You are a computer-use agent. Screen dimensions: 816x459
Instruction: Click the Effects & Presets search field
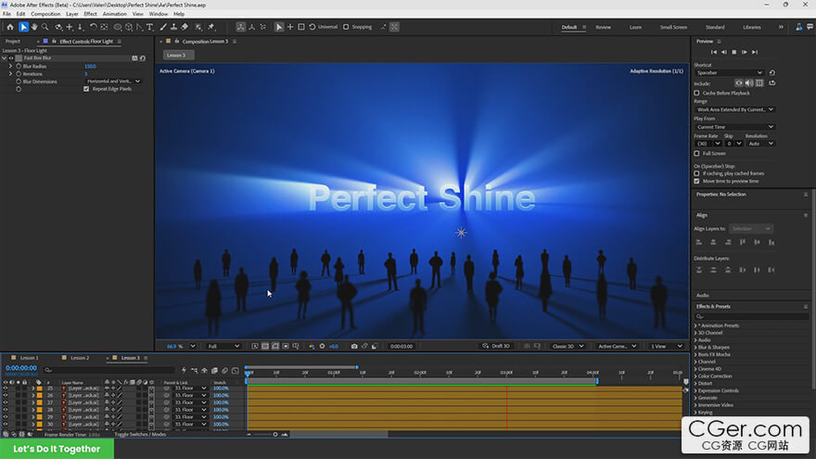[751, 316]
